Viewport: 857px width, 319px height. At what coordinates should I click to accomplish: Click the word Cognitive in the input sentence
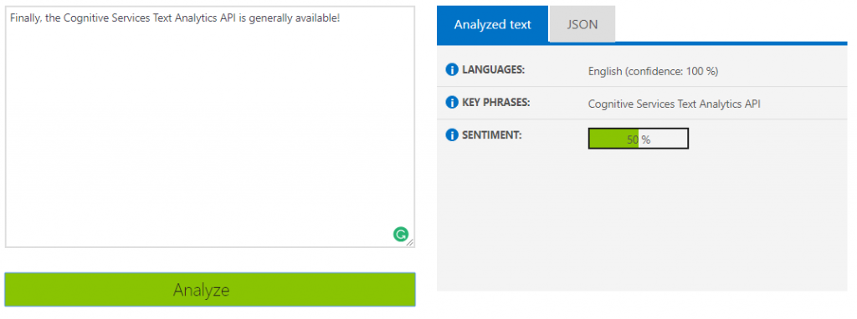84,18
